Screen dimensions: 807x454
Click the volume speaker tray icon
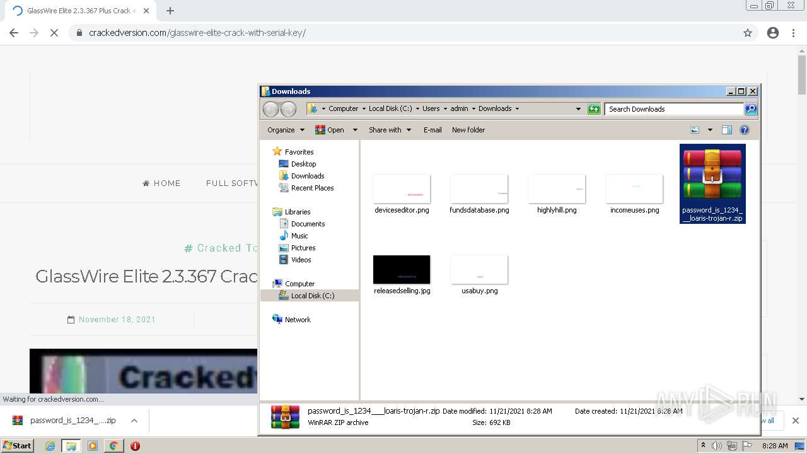(x=717, y=446)
